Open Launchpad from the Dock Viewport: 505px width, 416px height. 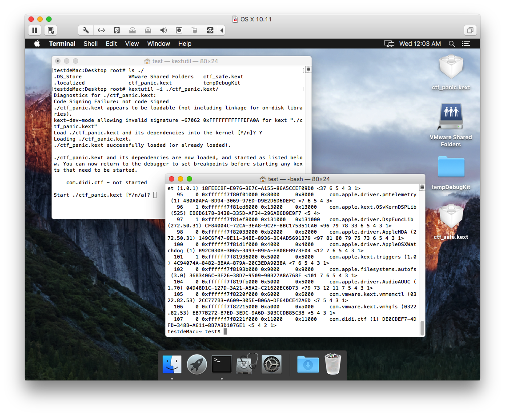coord(196,364)
